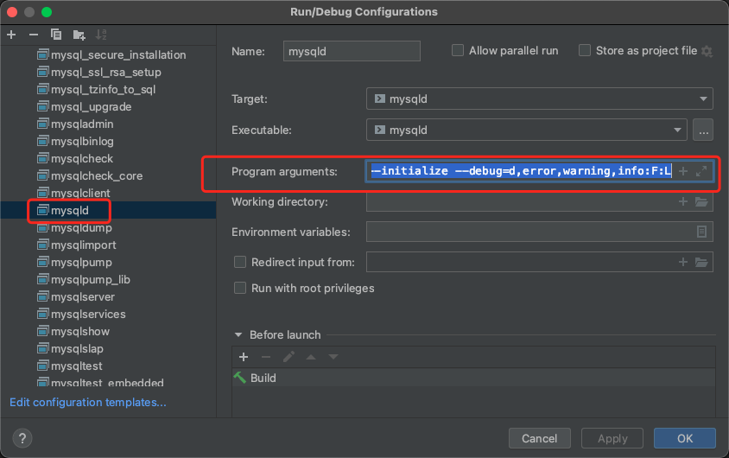Focus the Name input field

pyautogui.click(x=352, y=51)
